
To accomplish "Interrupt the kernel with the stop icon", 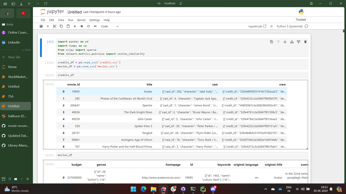I will [x=81, y=26].
